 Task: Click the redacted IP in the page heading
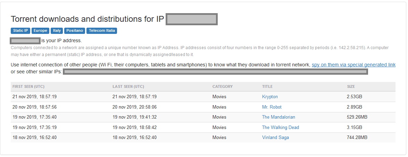point(192,19)
